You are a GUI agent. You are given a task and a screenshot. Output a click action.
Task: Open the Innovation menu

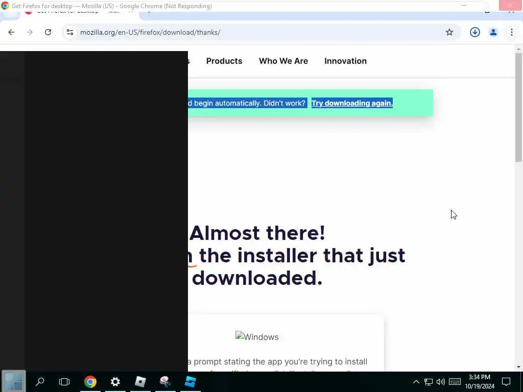(346, 61)
